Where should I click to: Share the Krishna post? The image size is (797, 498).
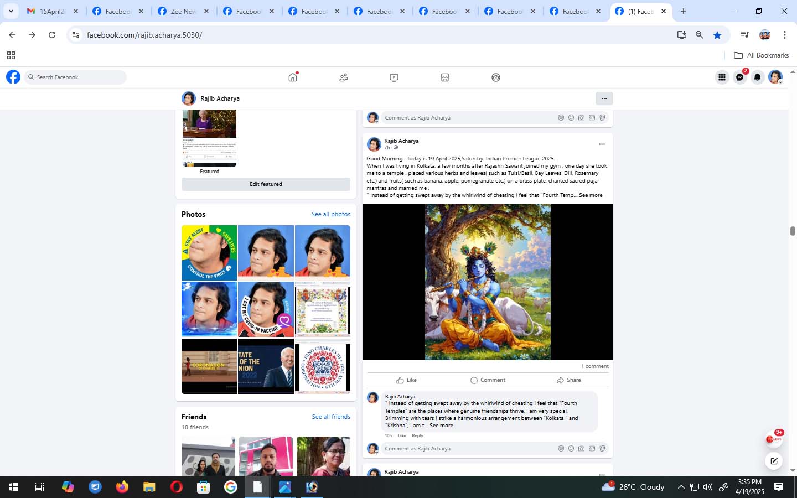[569, 380]
